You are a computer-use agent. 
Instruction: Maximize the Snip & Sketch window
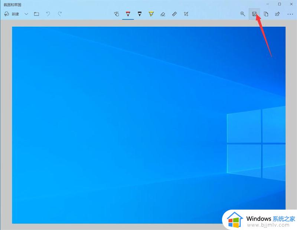point(280,4)
